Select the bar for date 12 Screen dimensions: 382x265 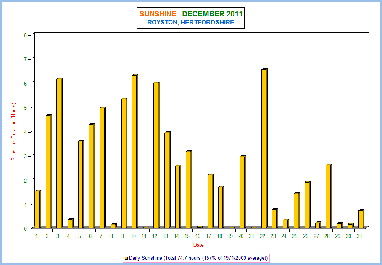(156, 155)
